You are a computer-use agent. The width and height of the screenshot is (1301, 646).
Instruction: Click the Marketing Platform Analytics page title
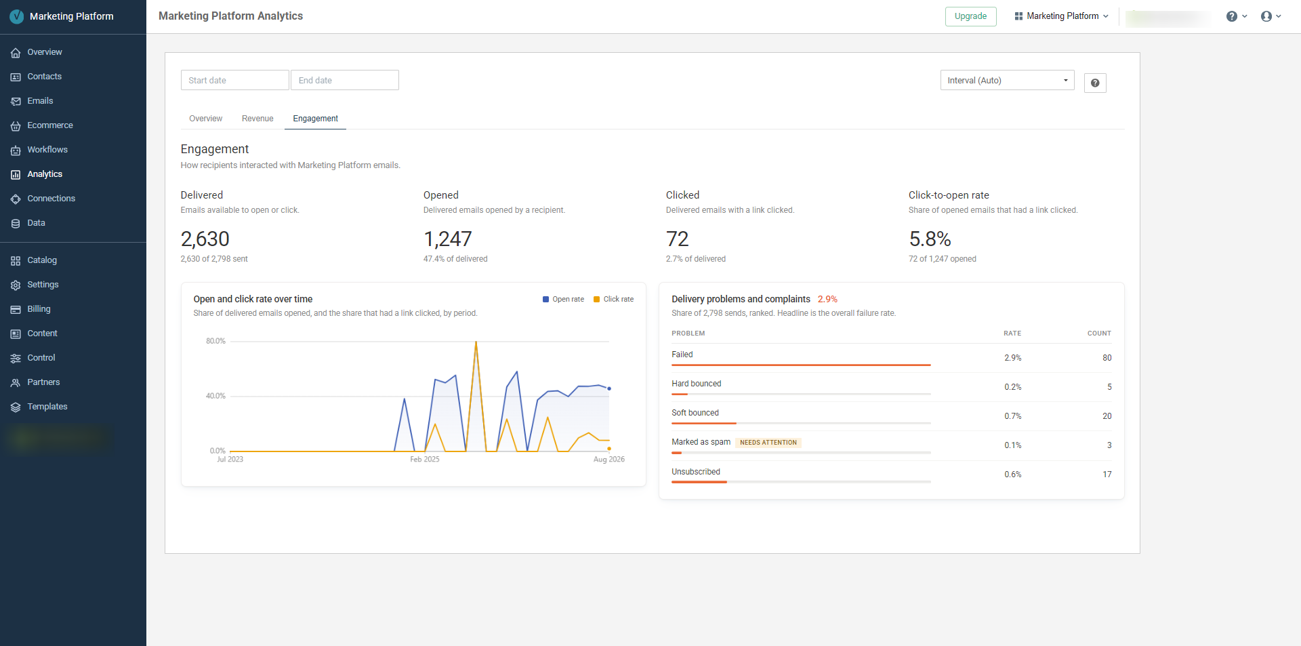230,16
